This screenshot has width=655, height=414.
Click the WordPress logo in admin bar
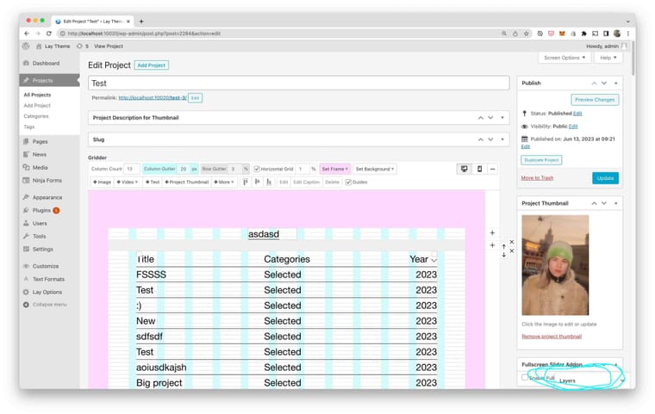(27, 46)
